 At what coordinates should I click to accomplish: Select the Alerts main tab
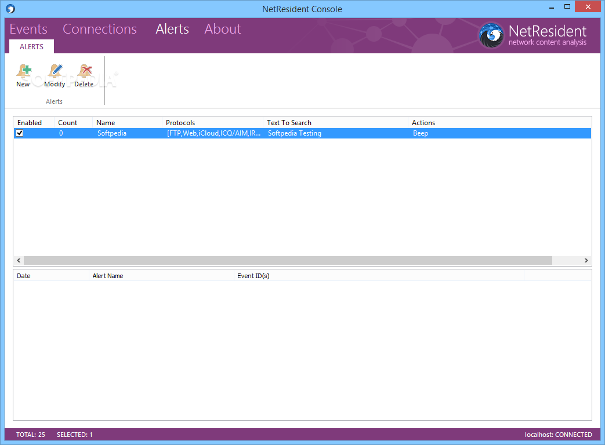tap(172, 29)
